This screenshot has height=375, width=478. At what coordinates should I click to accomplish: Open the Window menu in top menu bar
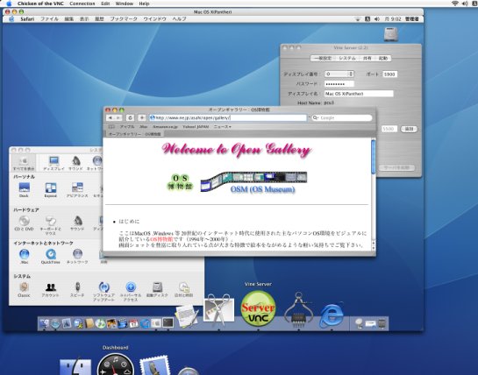(x=124, y=4)
